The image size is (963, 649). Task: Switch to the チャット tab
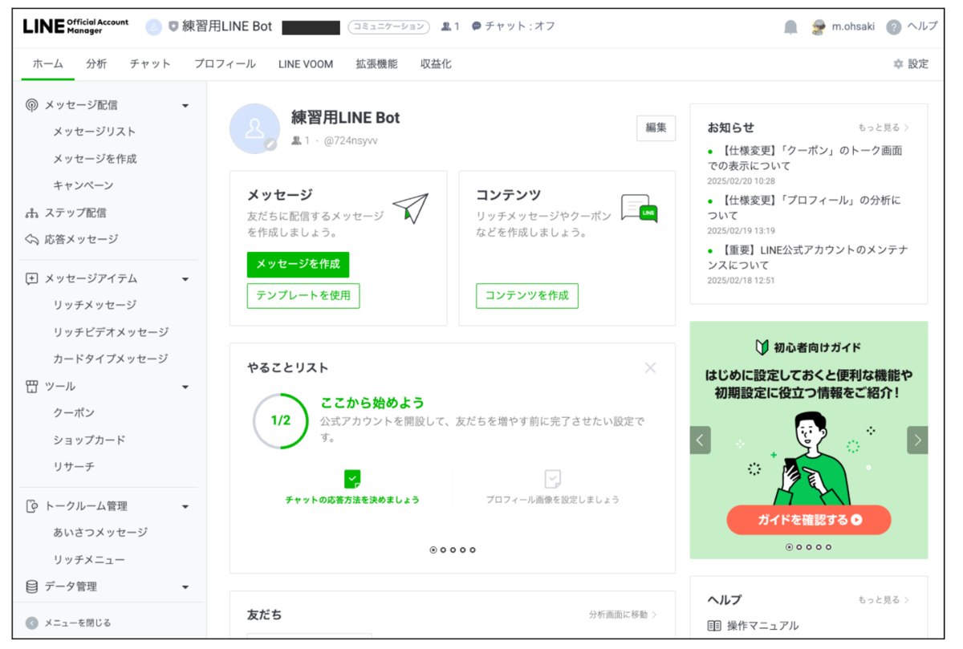click(150, 64)
